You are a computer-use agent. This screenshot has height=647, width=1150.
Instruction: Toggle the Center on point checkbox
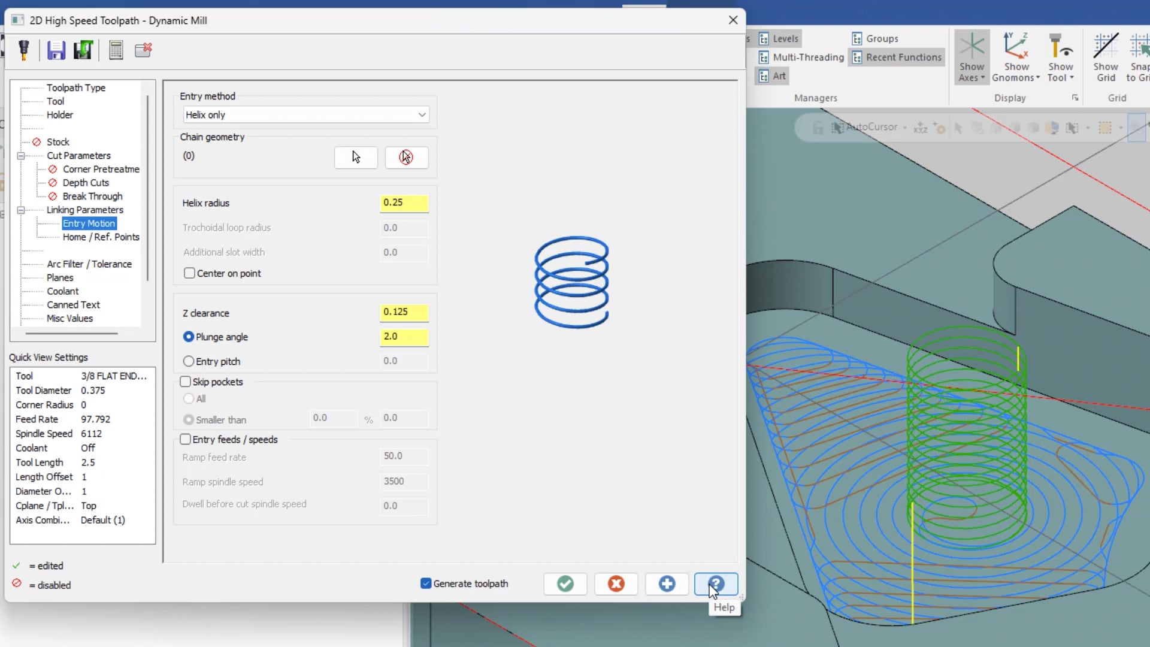(x=189, y=273)
